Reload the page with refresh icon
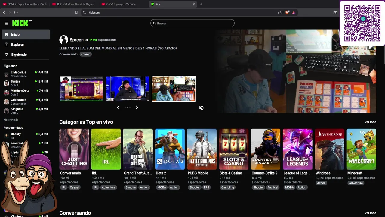 16,12
